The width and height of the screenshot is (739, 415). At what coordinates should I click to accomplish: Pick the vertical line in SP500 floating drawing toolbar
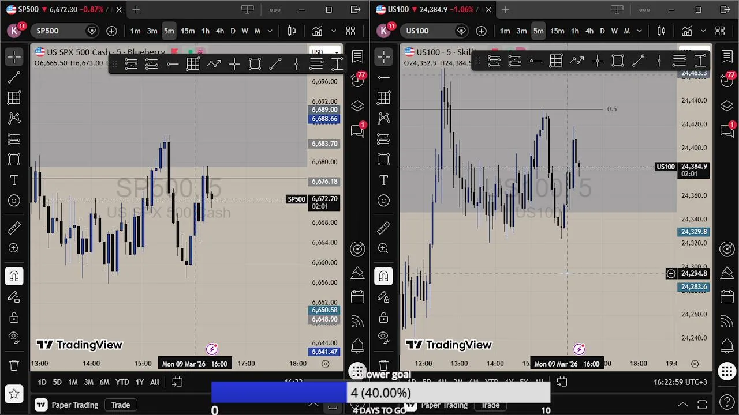pyautogui.click(x=296, y=64)
